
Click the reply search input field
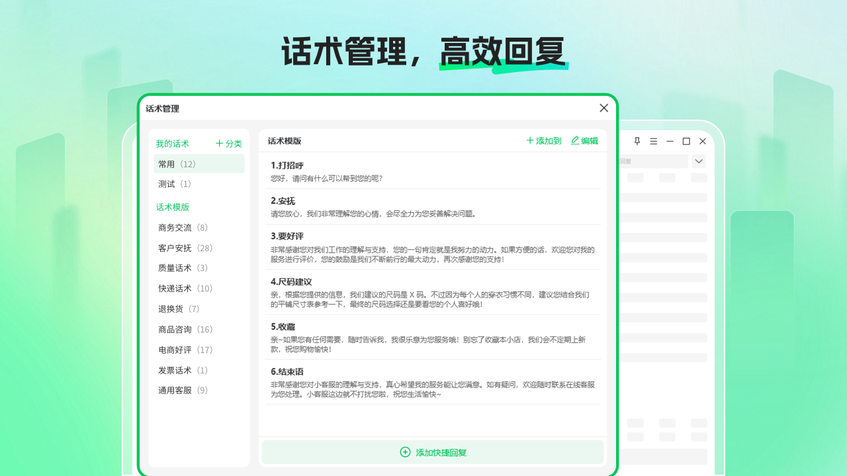(x=655, y=161)
